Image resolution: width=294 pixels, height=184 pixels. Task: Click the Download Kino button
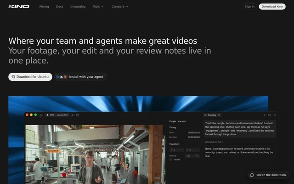click(x=272, y=6)
